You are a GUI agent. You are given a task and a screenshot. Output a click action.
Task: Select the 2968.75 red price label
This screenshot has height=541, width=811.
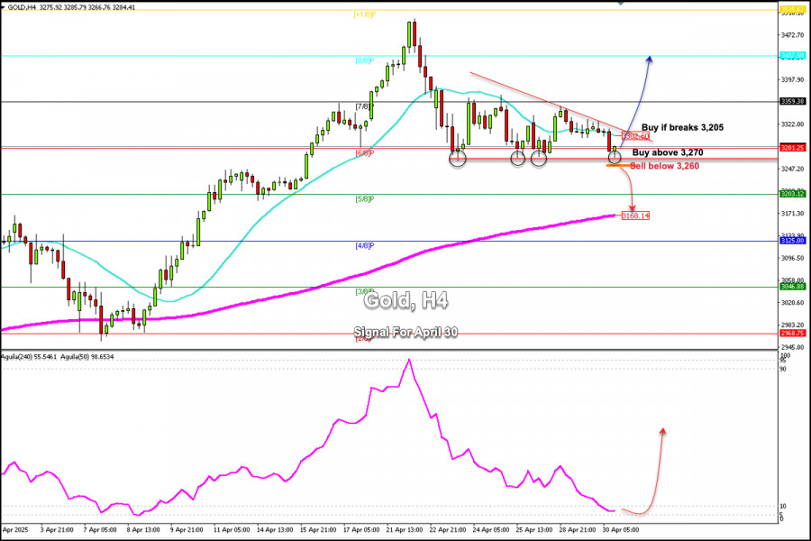[792, 334]
